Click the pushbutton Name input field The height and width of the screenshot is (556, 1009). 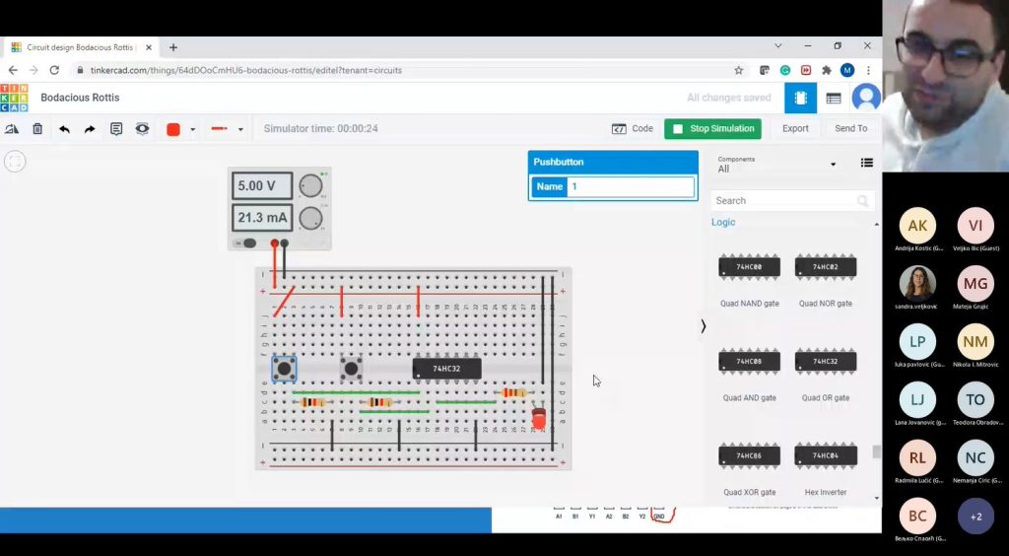pyautogui.click(x=631, y=186)
